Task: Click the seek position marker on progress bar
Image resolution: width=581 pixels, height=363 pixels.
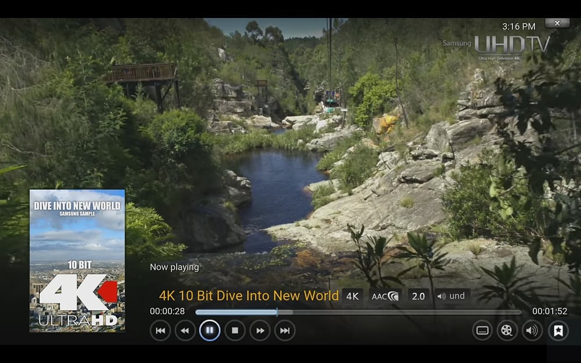Action: point(277,312)
